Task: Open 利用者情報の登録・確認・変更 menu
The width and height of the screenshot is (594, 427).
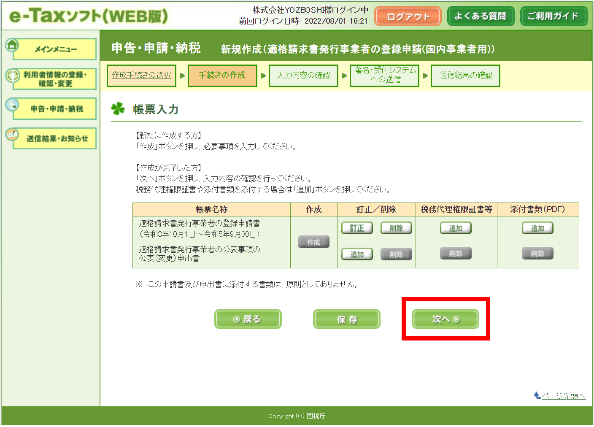Action: click(55, 79)
